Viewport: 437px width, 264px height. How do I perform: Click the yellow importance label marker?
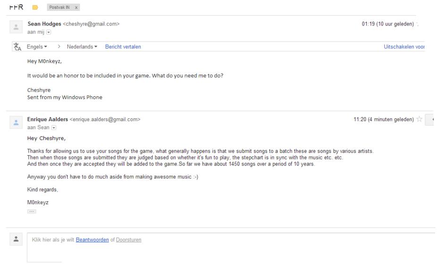[x=35, y=8]
